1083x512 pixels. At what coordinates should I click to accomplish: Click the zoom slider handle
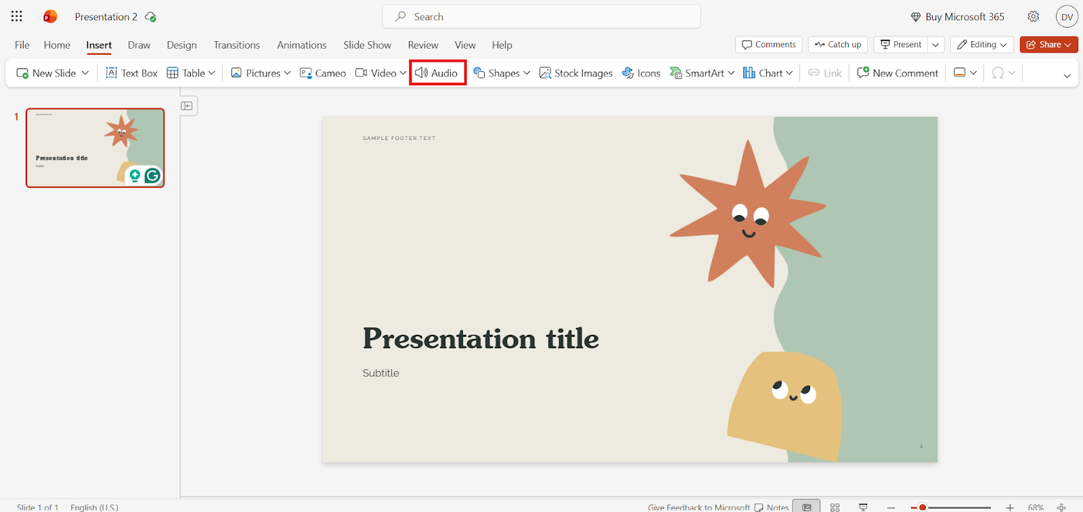922,507
